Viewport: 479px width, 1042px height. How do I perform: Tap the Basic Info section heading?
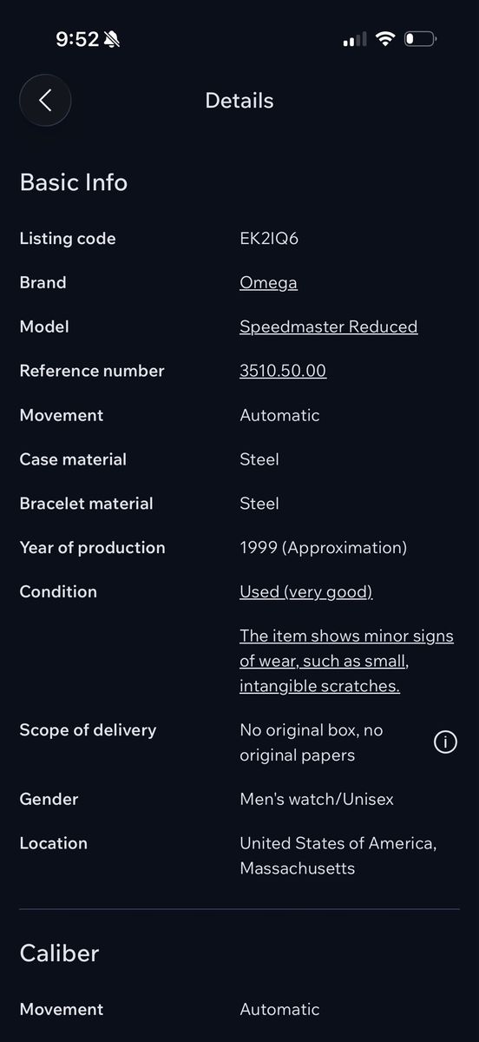pyautogui.click(x=74, y=182)
